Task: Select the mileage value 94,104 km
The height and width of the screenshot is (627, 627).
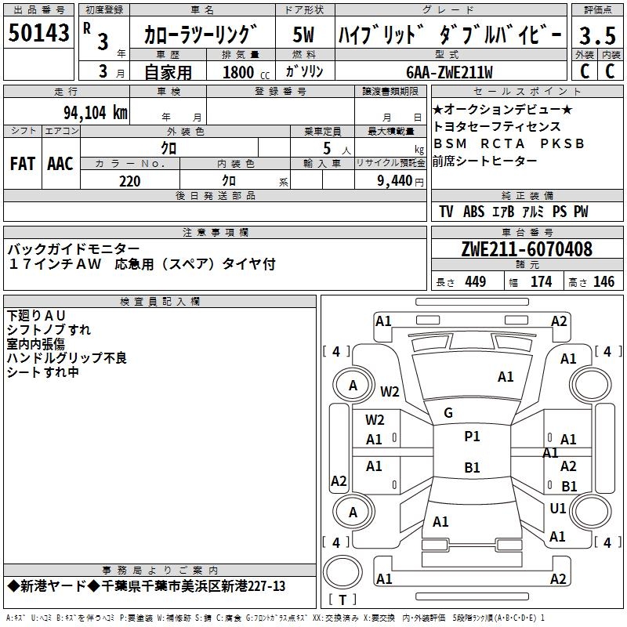Action: (95, 112)
